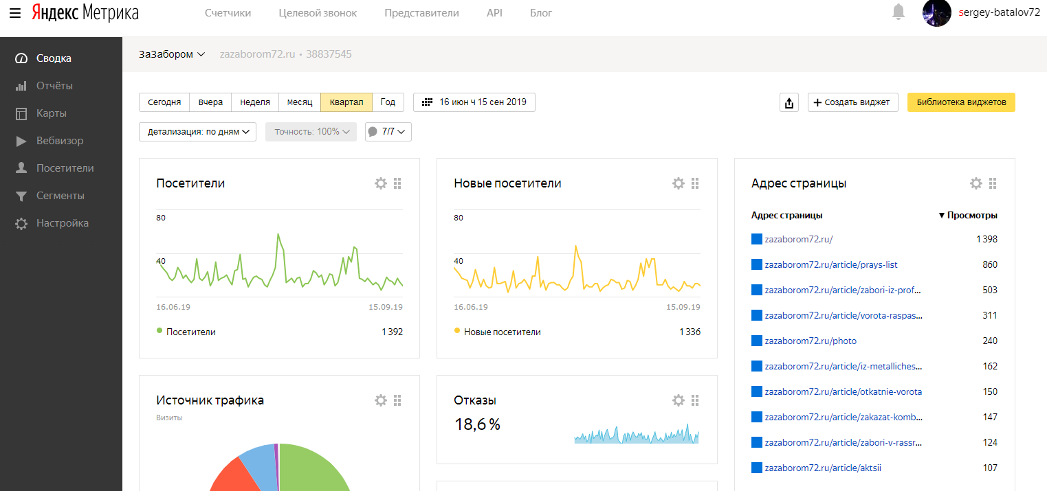Viewport: 1047px width, 491px height.
Task: Click the 18,6 % bounce rate value
Action: pos(478,425)
